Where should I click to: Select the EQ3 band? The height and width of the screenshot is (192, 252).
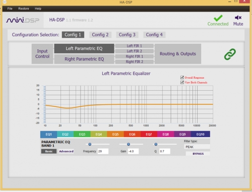click(82, 135)
